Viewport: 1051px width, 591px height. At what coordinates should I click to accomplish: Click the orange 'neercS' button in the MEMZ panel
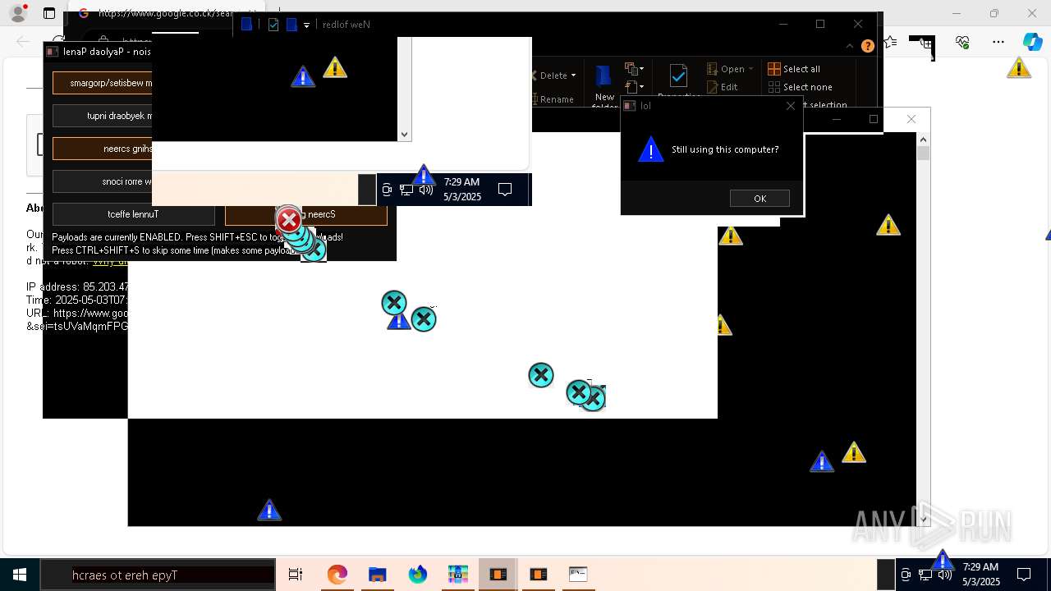(306, 214)
